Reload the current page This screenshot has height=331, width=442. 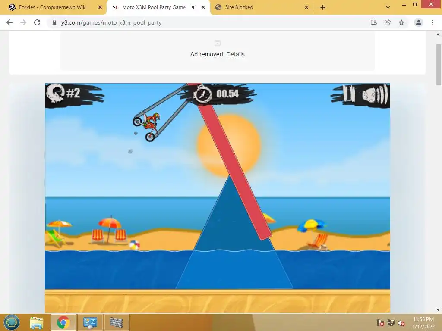coord(37,22)
